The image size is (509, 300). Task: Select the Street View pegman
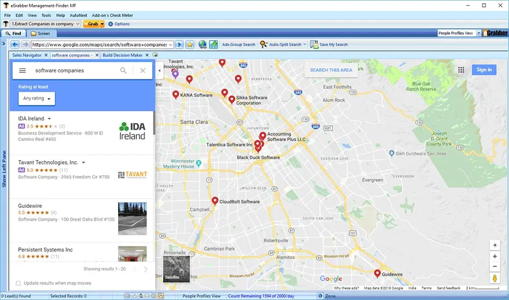(x=495, y=278)
